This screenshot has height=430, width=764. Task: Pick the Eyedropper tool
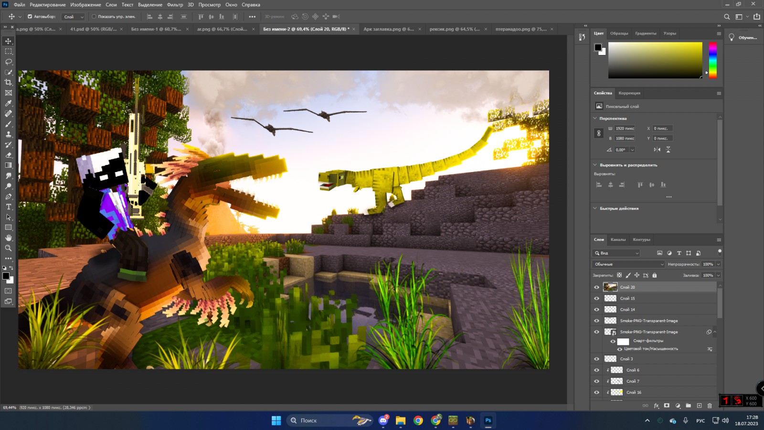tap(8, 103)
